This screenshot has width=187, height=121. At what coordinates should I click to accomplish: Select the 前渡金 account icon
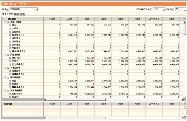point(10,97)
